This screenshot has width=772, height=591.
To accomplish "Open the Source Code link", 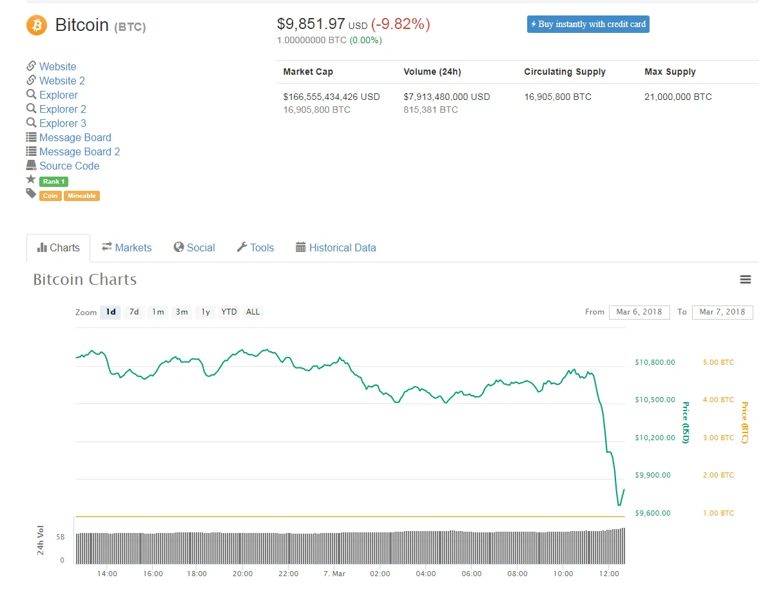I will [70, 166].
